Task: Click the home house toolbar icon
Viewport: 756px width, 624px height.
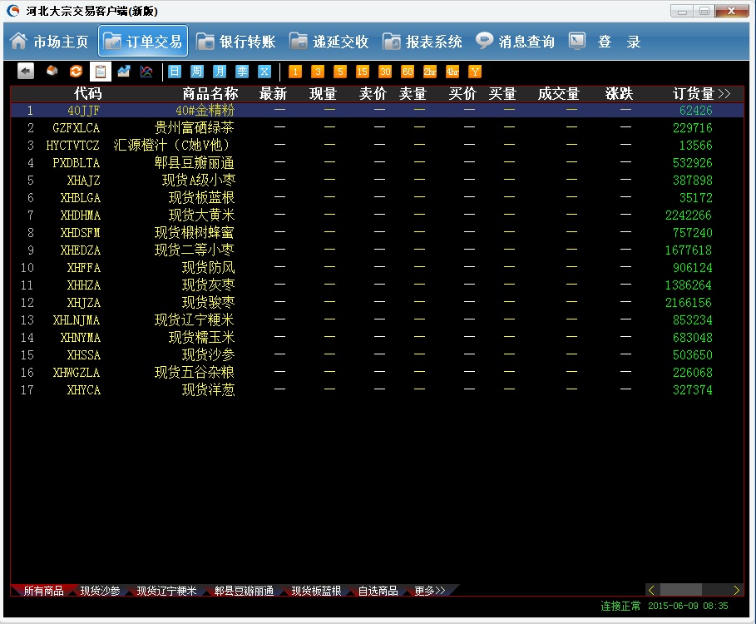Action: pos(52,72)
